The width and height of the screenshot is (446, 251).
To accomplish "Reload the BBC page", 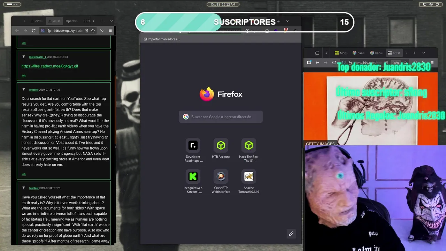I will [334, 63].
